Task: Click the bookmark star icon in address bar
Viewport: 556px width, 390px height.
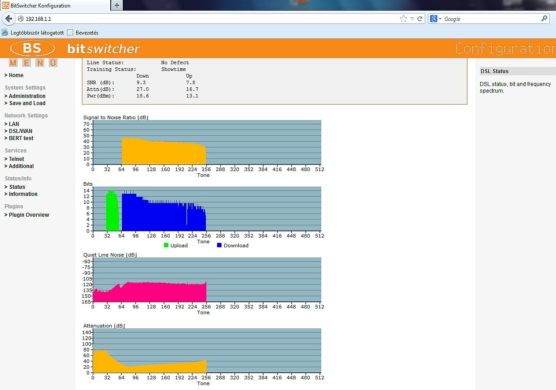Action: pos(403,19)
